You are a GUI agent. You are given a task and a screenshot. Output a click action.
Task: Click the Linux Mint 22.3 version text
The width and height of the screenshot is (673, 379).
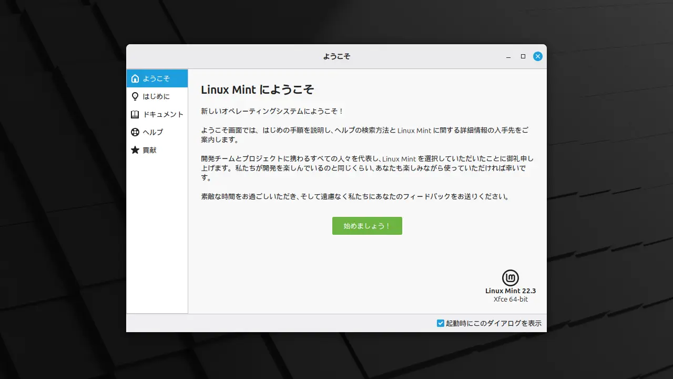tap(511, 291)
